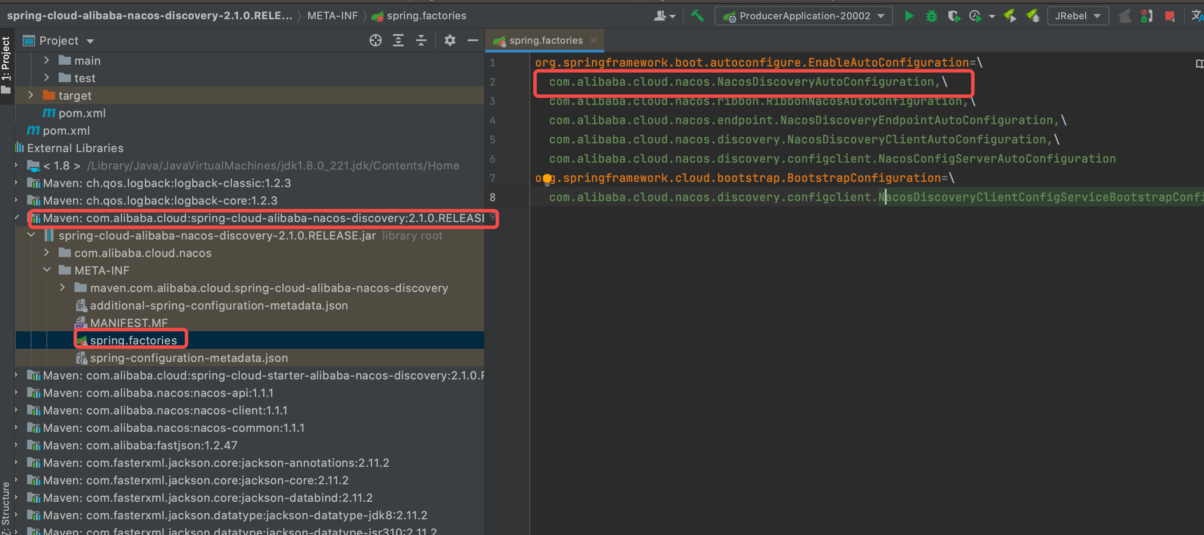Image resolution: width=1204 pixels, height=535 pixels.
Task: Click NacosDiscoveryEndpointAutoConfiguration on line 4
Action: tap(916, 120)
